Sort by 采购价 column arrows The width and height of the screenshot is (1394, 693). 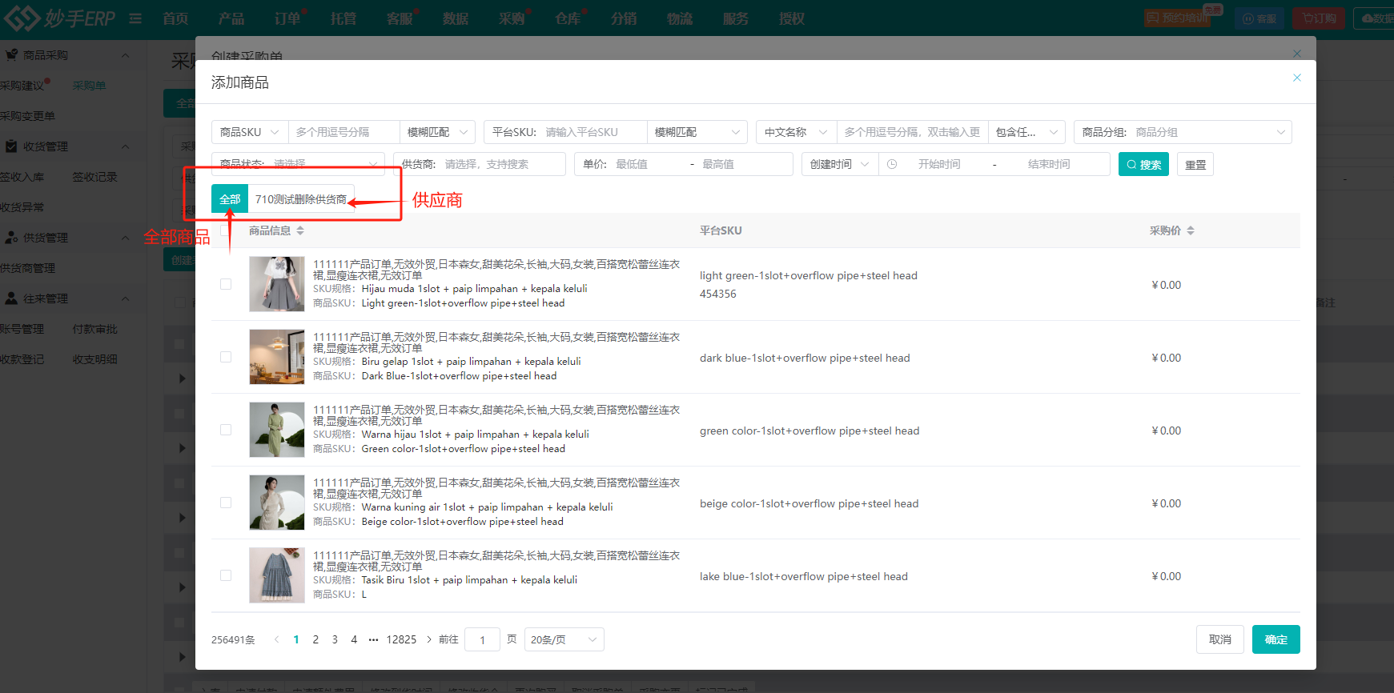(x=1191, y=230)
